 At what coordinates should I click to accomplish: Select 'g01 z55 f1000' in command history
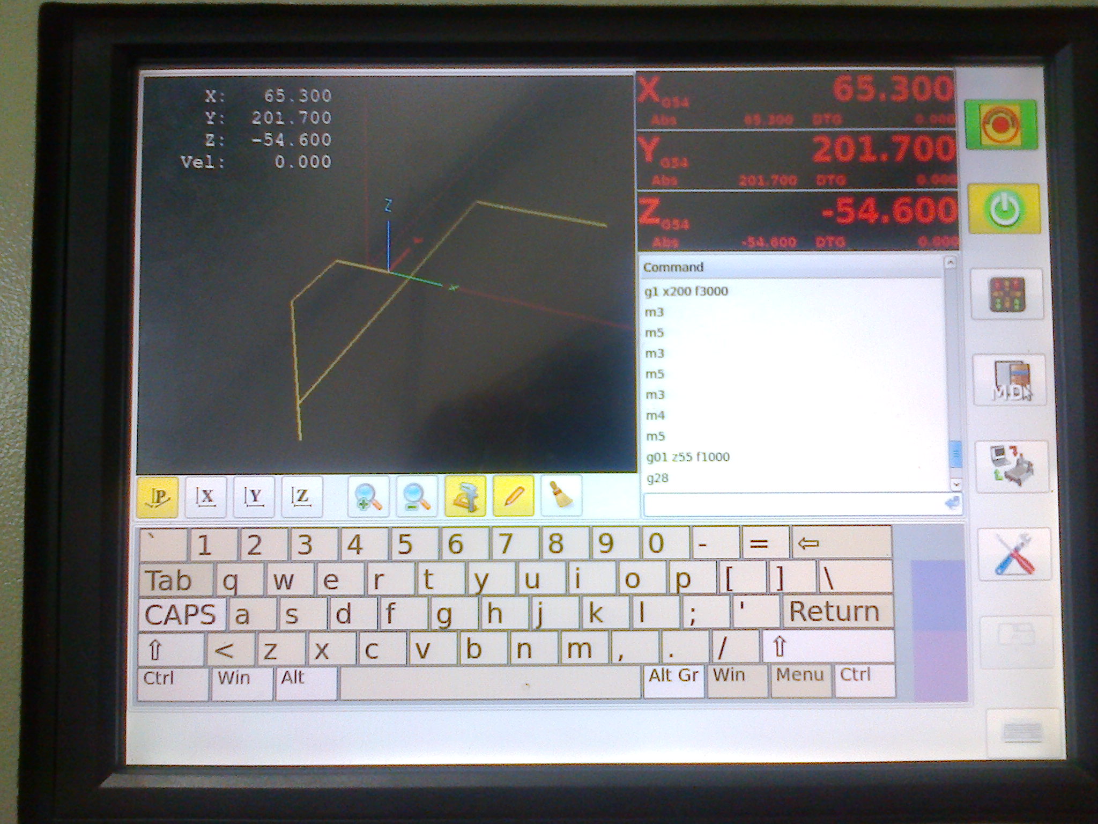(688, 457)
